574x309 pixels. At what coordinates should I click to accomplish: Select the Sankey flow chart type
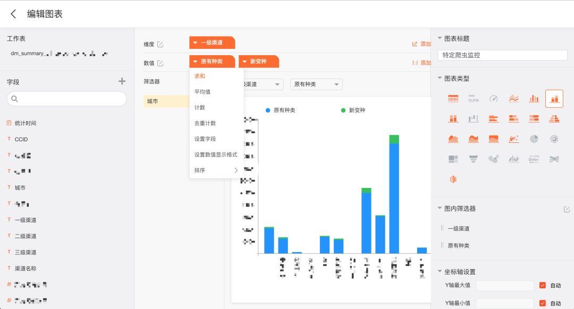tap(554, 159)
